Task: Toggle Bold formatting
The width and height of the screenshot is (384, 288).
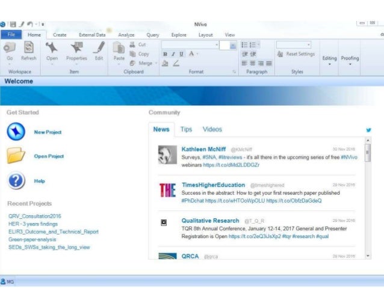Action: [x=165, y=54]
